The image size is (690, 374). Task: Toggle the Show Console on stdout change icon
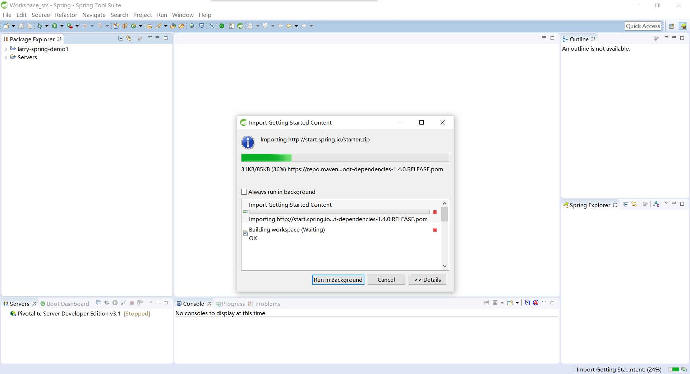527,303
